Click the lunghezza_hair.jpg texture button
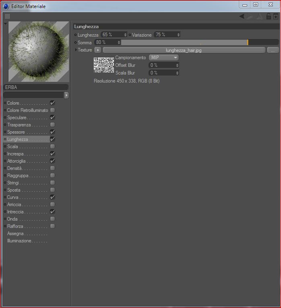 point(184,50)
